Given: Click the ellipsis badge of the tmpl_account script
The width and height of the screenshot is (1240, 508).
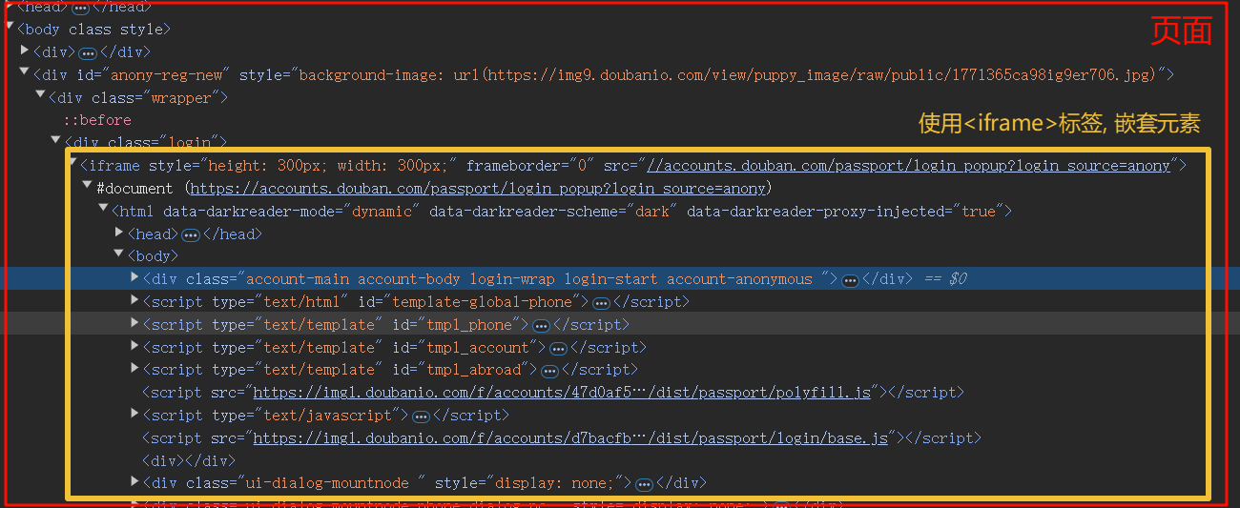Looking at the screenshot, I should 559,349.
